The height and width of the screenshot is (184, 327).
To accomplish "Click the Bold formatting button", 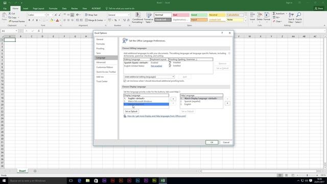I will [29, 20].
